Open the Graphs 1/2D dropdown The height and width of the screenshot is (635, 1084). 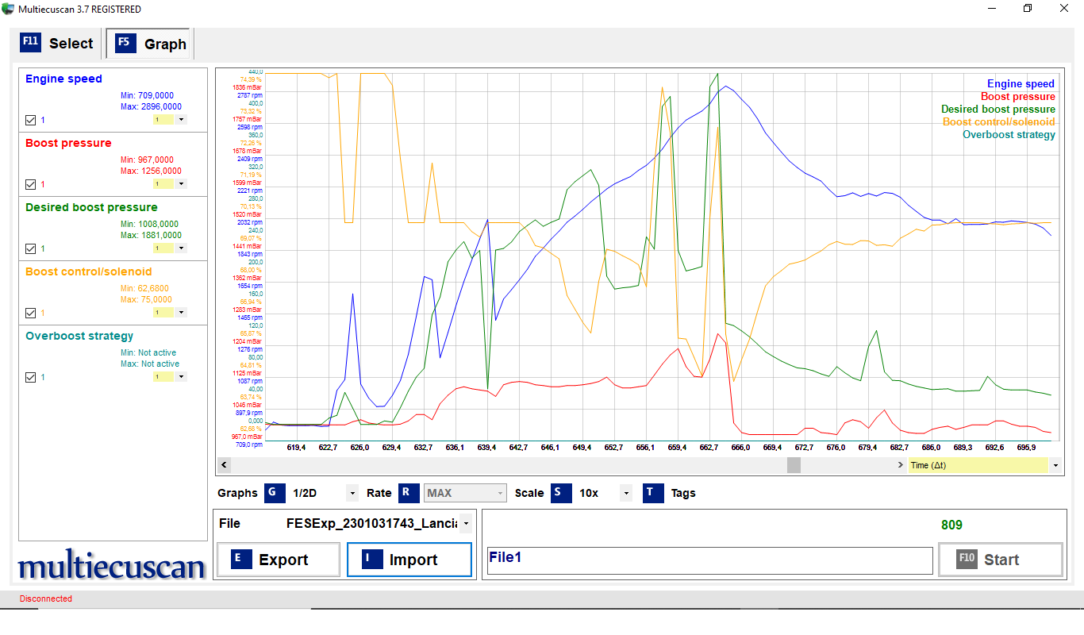(x=352, y=493)
